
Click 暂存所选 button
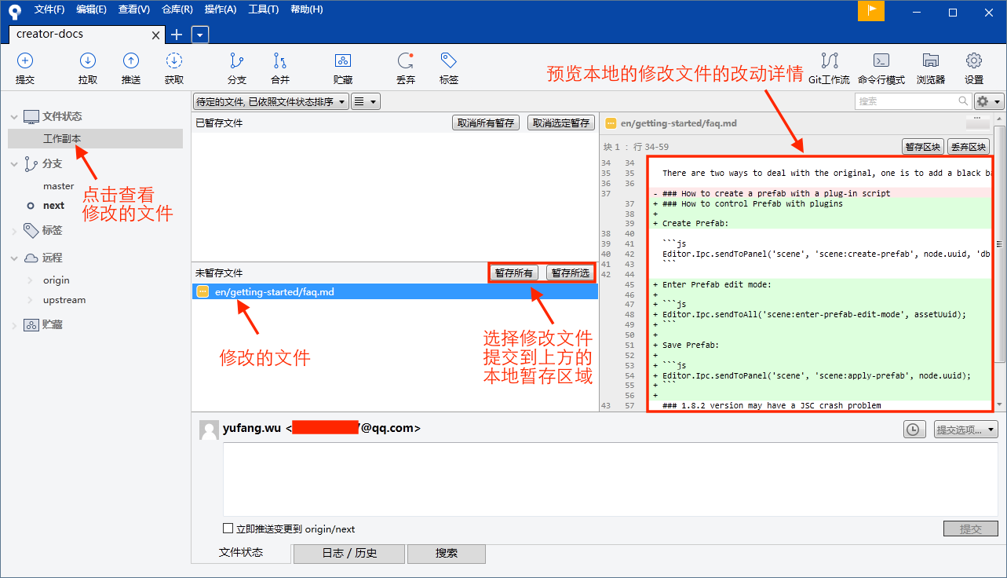(x=570, y=273)
